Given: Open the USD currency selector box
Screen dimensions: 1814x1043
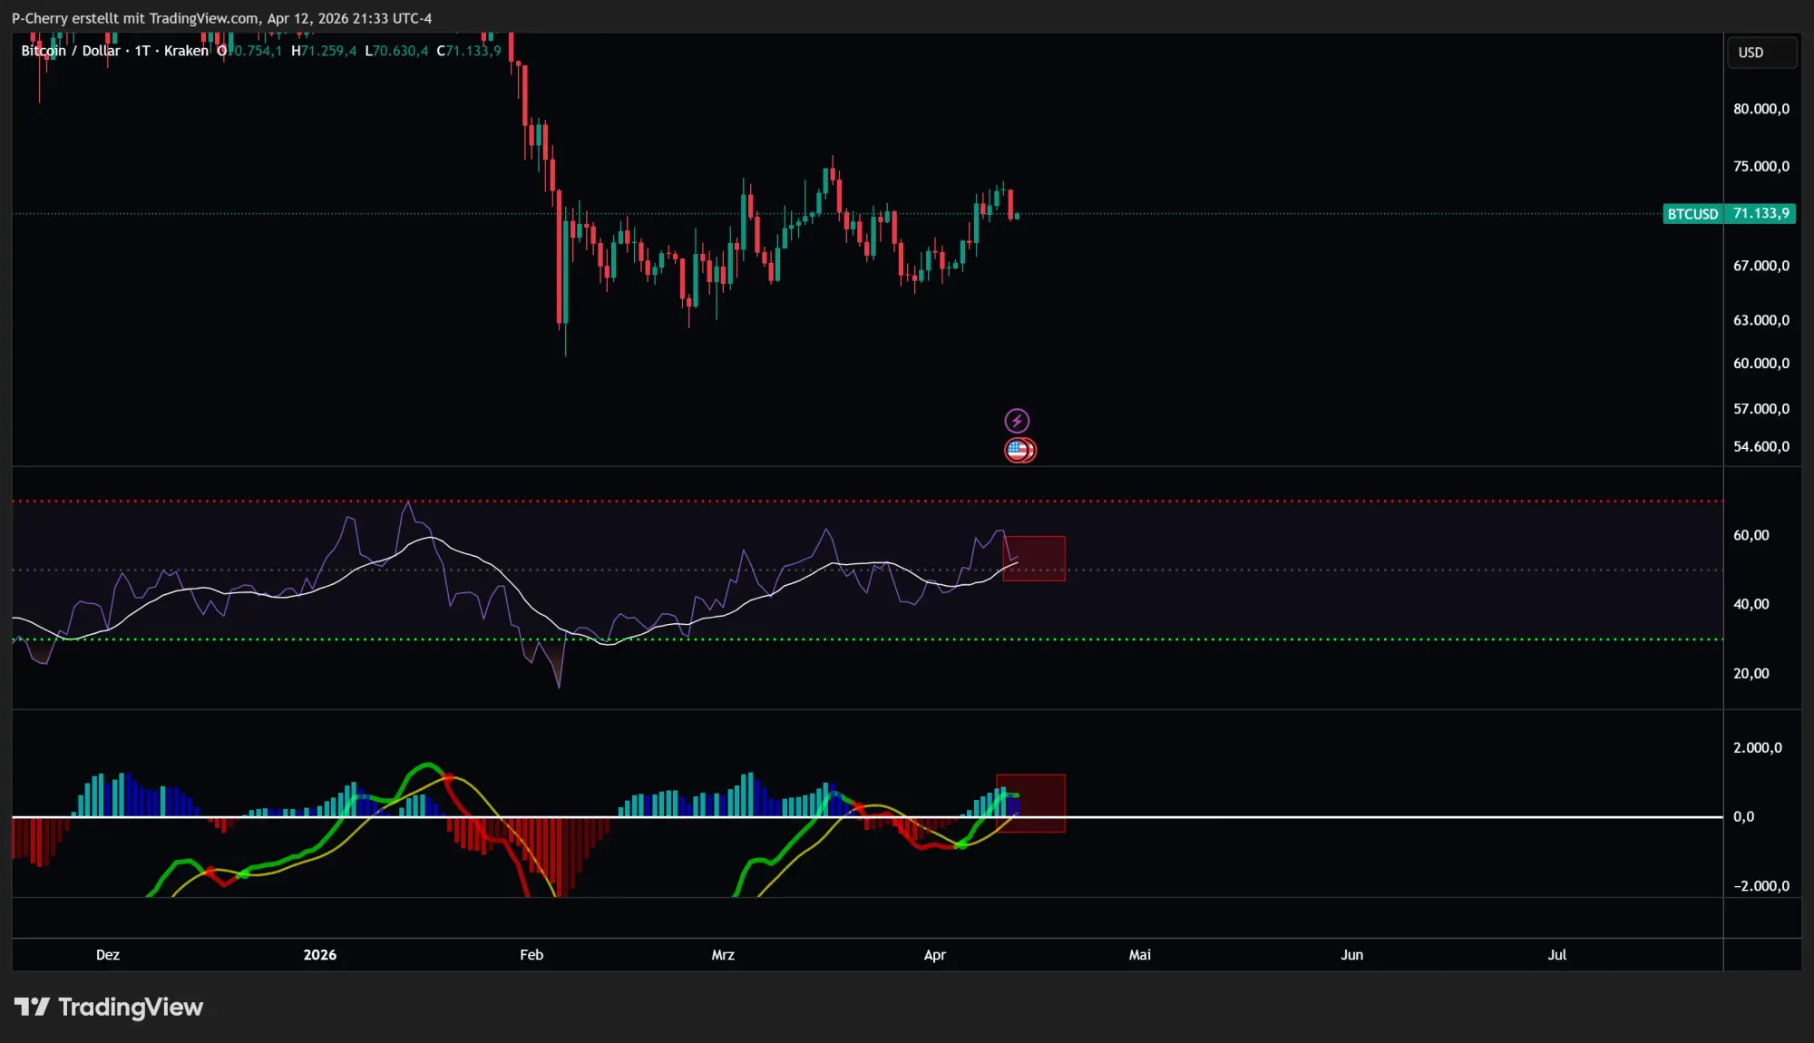Looking at the screenshot, I should [x=1760, y=53].
